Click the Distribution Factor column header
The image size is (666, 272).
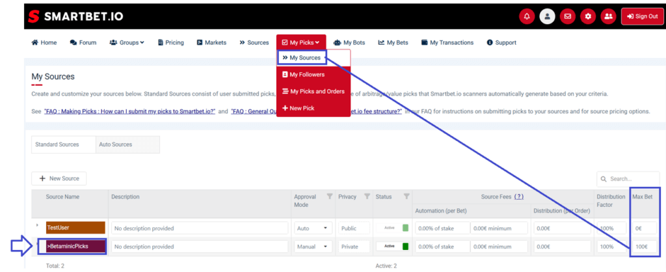tap(611, 200)
